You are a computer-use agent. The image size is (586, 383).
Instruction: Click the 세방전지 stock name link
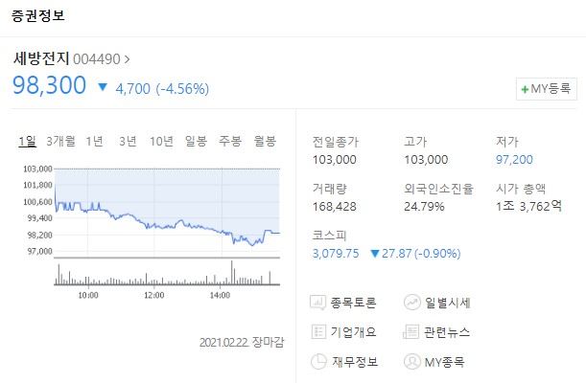click(x=41, y=58)
